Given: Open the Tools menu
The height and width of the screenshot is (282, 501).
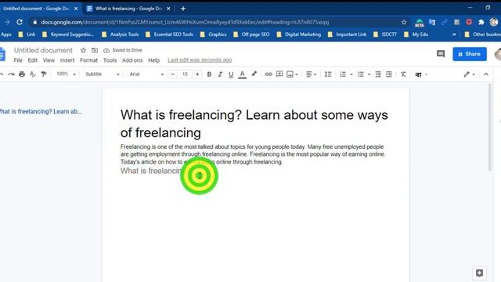Looking at the screenshot, I should tap(110, 60).
